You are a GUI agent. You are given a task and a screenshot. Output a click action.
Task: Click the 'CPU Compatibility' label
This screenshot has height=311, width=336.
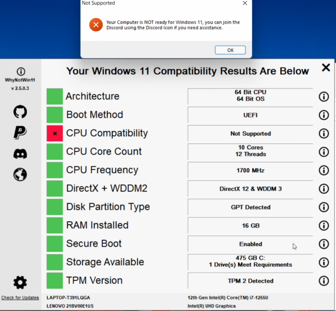coord(107,133)
